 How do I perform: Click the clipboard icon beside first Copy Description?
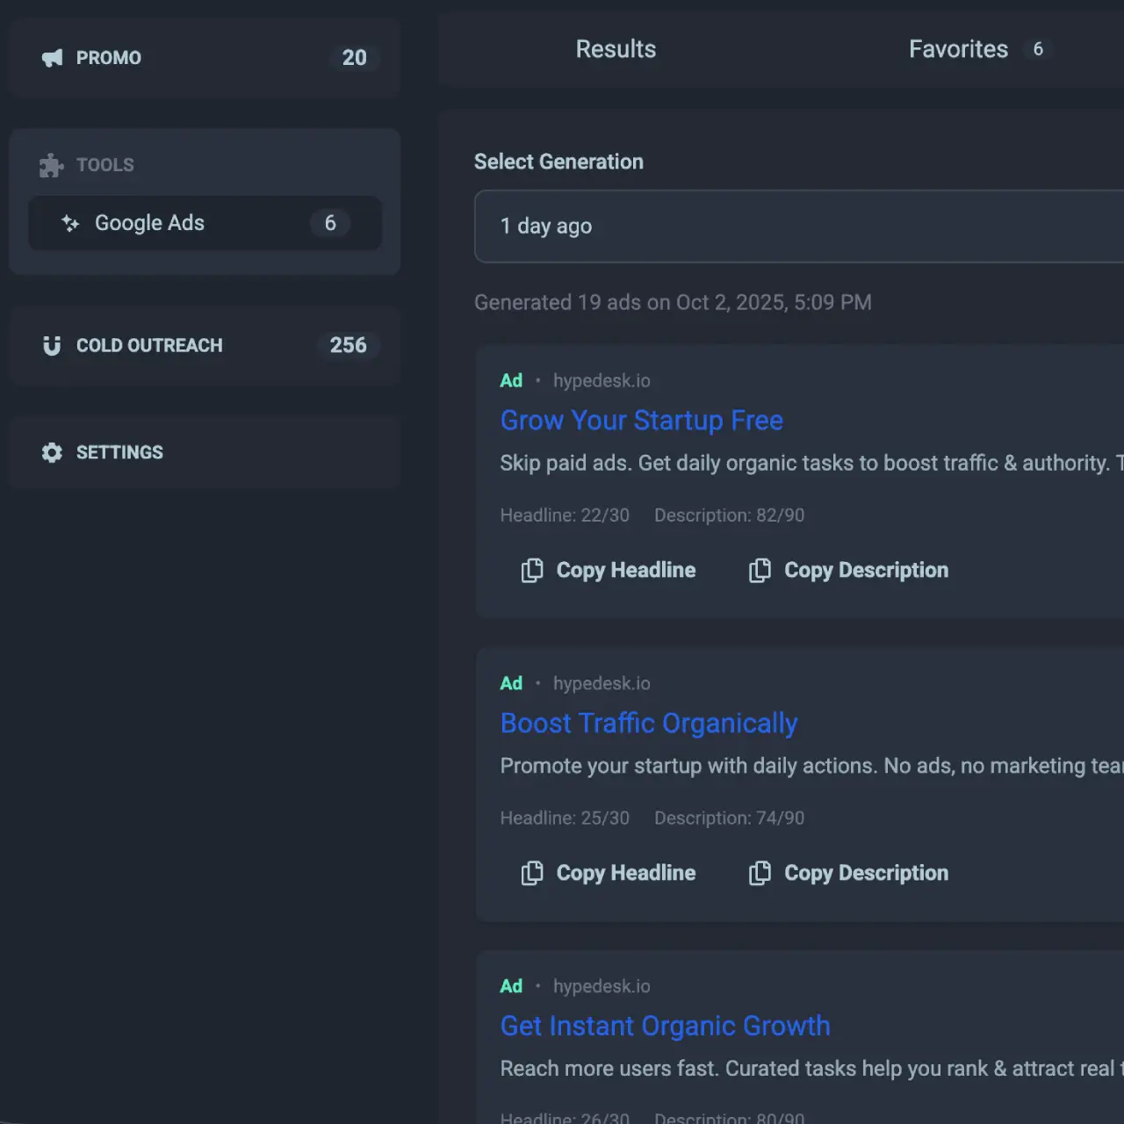pyautogui.click(x=760, y=570)
